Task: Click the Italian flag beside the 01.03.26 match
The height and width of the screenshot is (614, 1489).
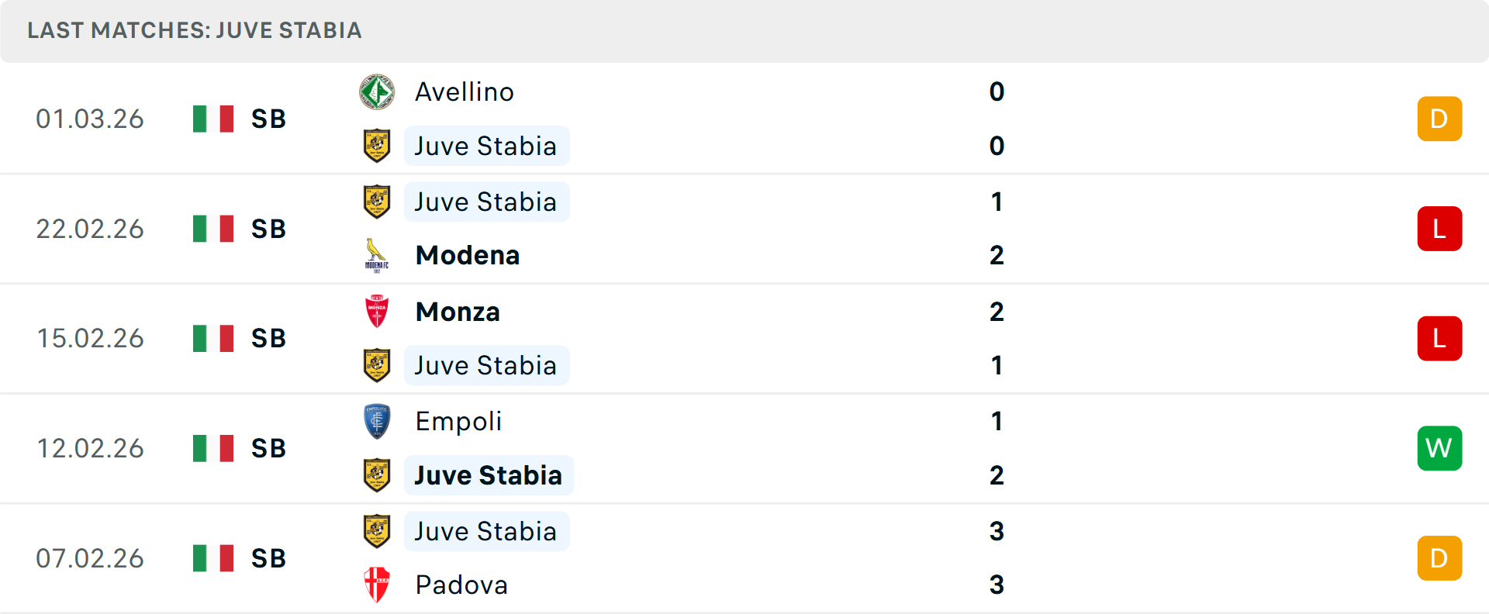Action: [x=212, y=119]
